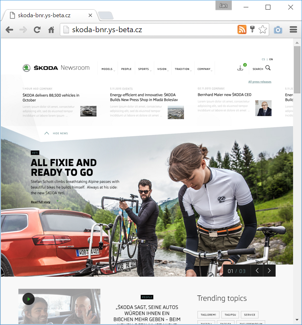This screenshot has width=302, height=325.
Task: Open the Bernhard Maier new CEO article
Action: tap(224, 95)
